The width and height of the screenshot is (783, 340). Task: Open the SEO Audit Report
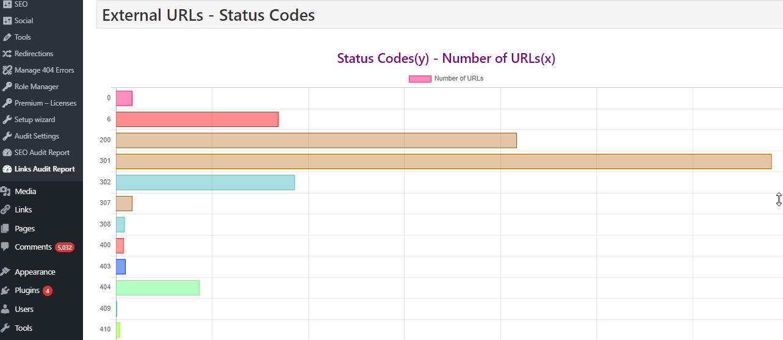(x=41, y=153)
